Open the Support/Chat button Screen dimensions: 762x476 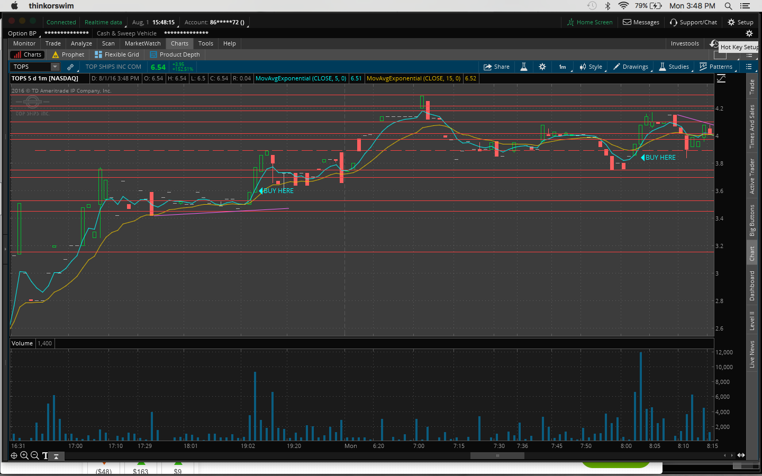(x=694, y=22)
